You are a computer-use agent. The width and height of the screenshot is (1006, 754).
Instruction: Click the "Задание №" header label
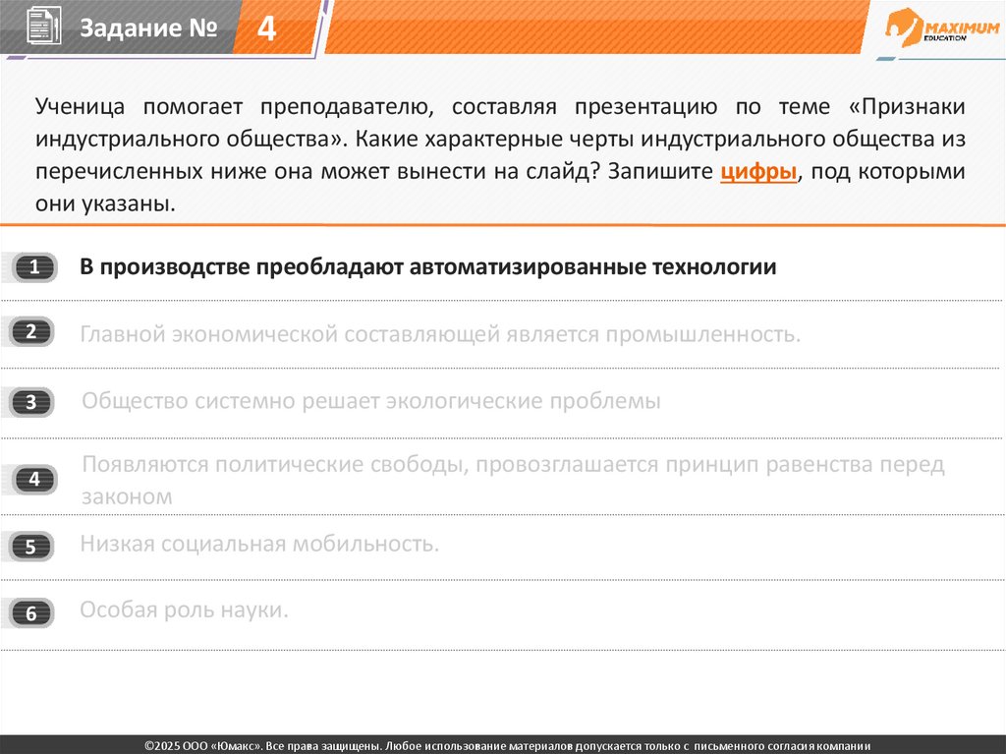point(148,28)
